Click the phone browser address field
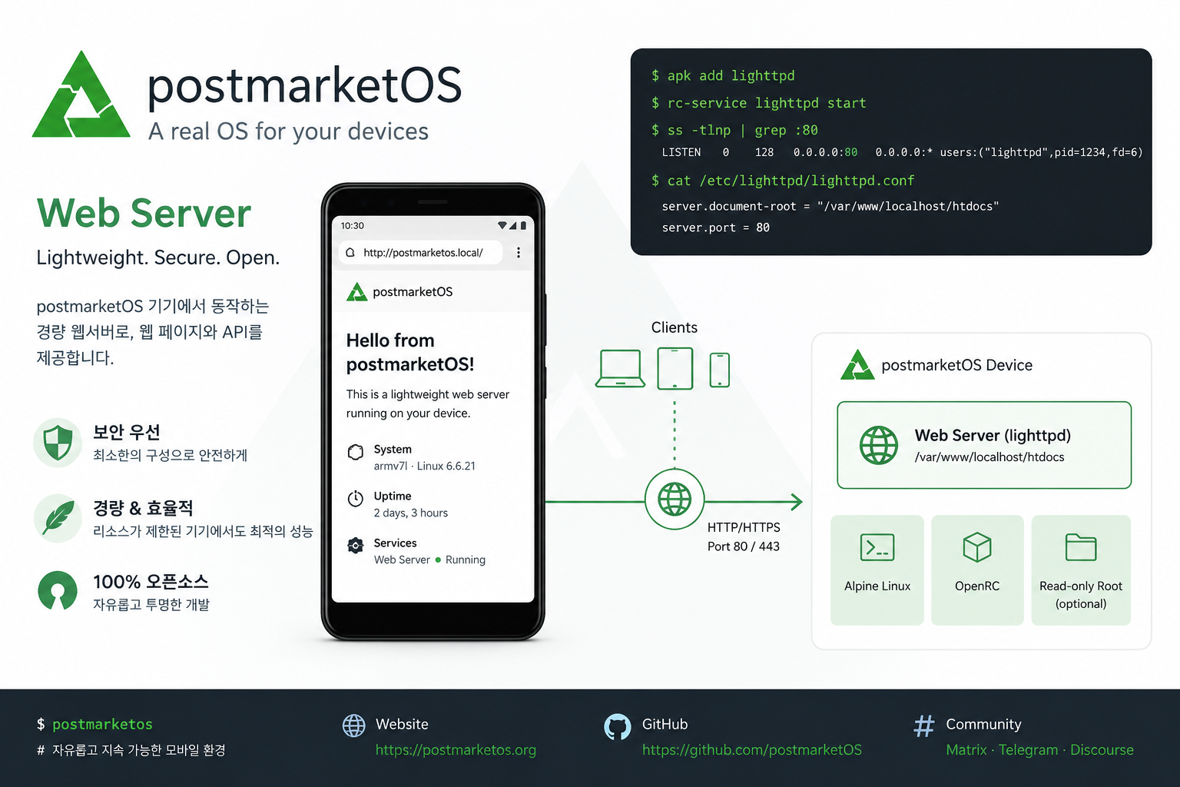Viewport: 1180px width, 787px height. click(421, 253)
